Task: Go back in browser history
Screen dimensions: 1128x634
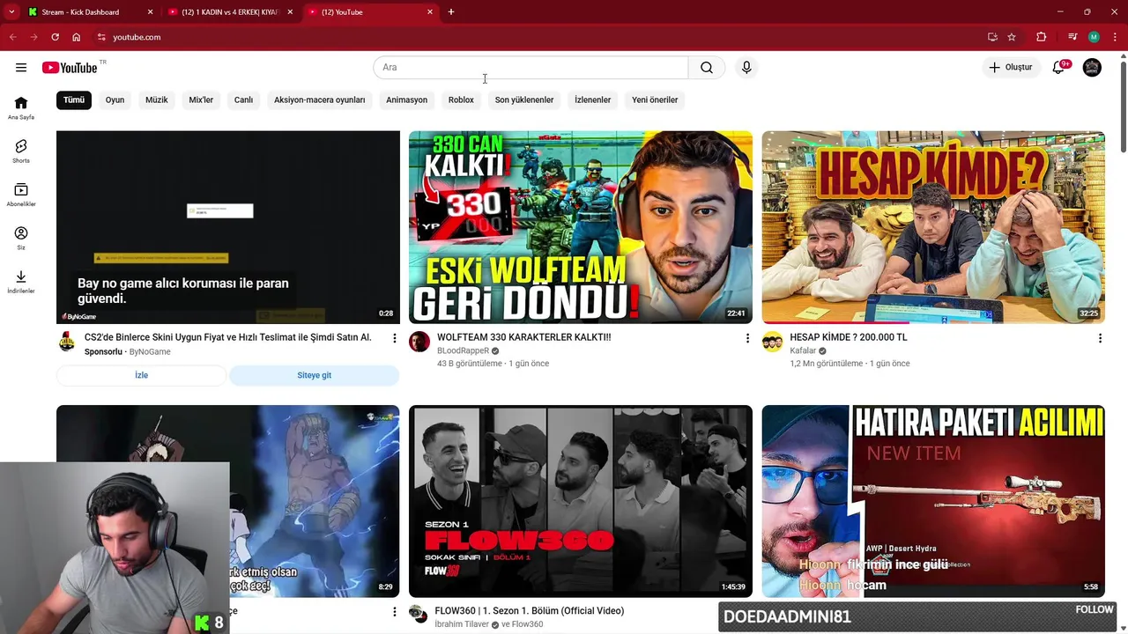Action: point(12,37)
